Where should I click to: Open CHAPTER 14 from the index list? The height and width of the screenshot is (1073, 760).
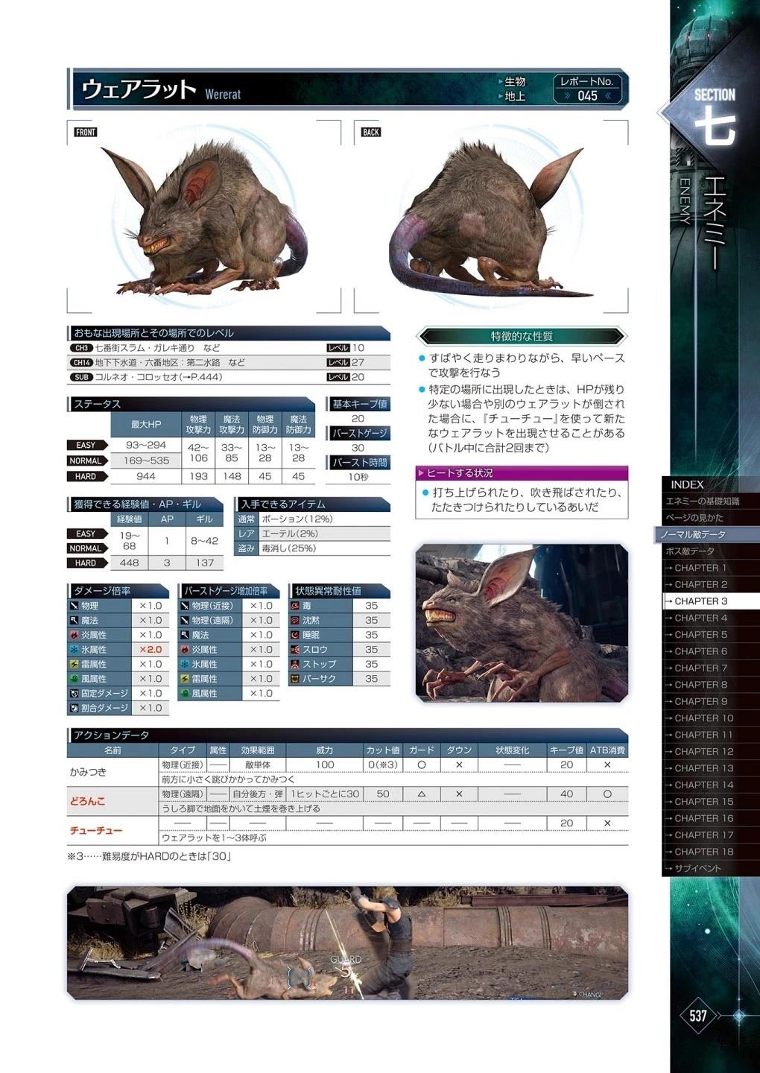(x=703, y=785)
